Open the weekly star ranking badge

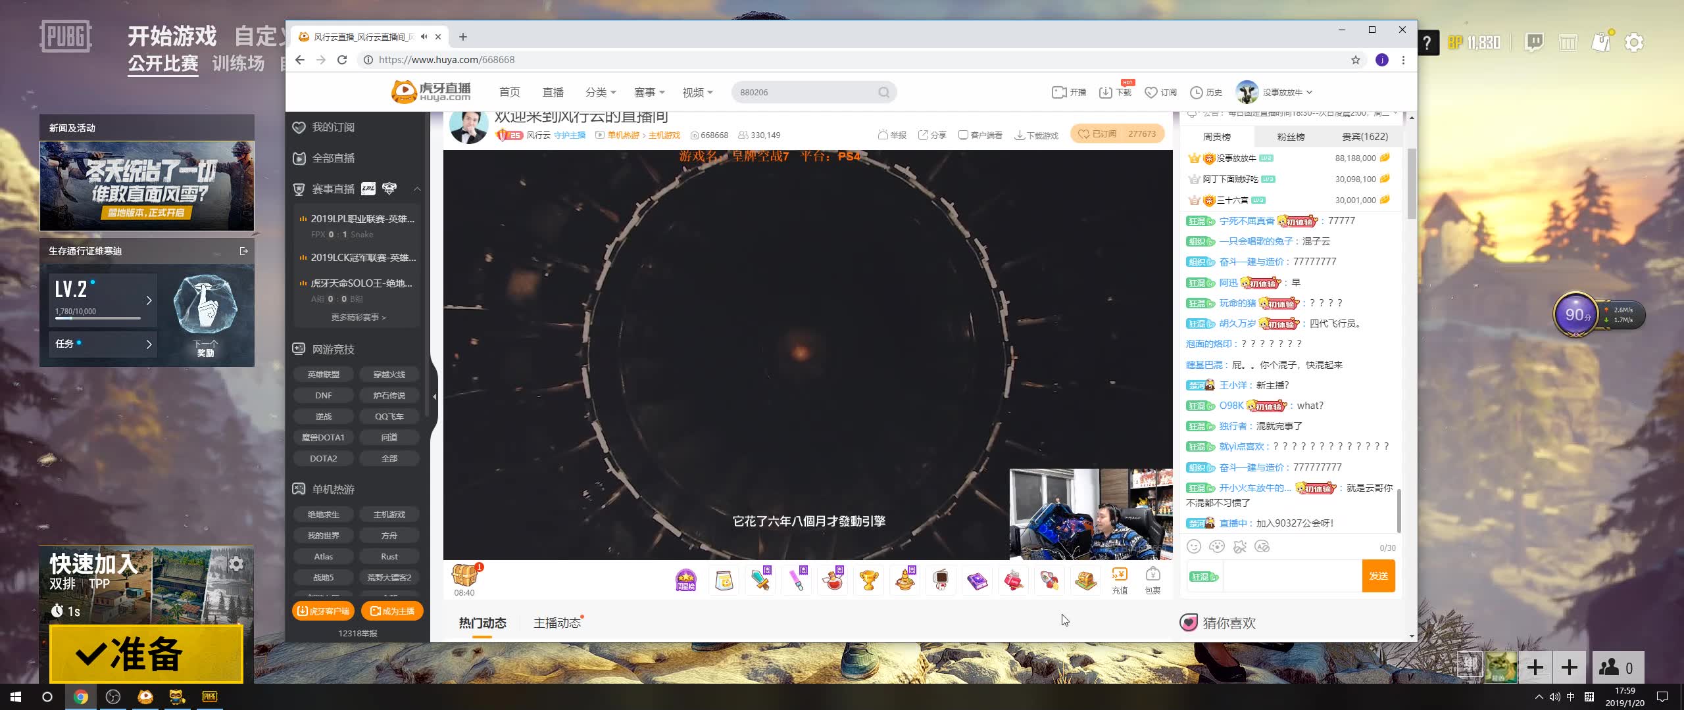click(685, 580)
